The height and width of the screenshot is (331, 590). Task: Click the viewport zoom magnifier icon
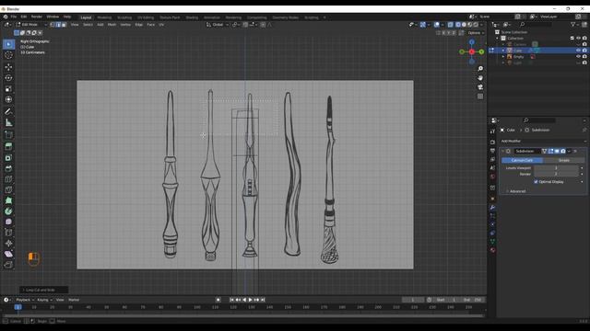480,69
